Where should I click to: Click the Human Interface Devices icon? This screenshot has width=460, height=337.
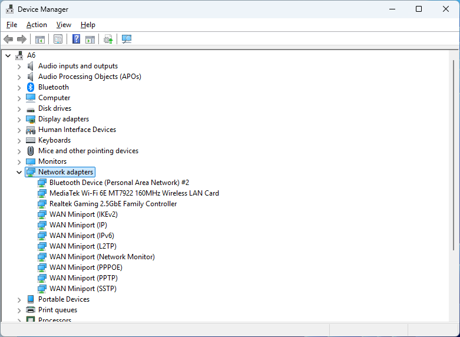pos(31,130)
